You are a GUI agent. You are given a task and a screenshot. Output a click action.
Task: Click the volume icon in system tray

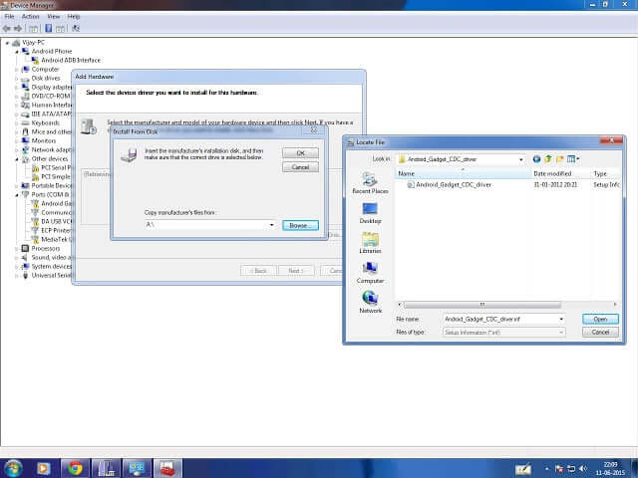pos(583,469)
